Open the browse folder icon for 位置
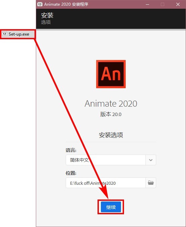This screenshot has width=186, height=227. click(x=151, y=183)
